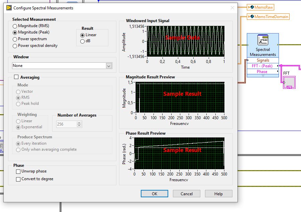Viewport: 301px width, 212px height.
Task: Click the MemsTimeDomain global variable
Action: (268, 17)
